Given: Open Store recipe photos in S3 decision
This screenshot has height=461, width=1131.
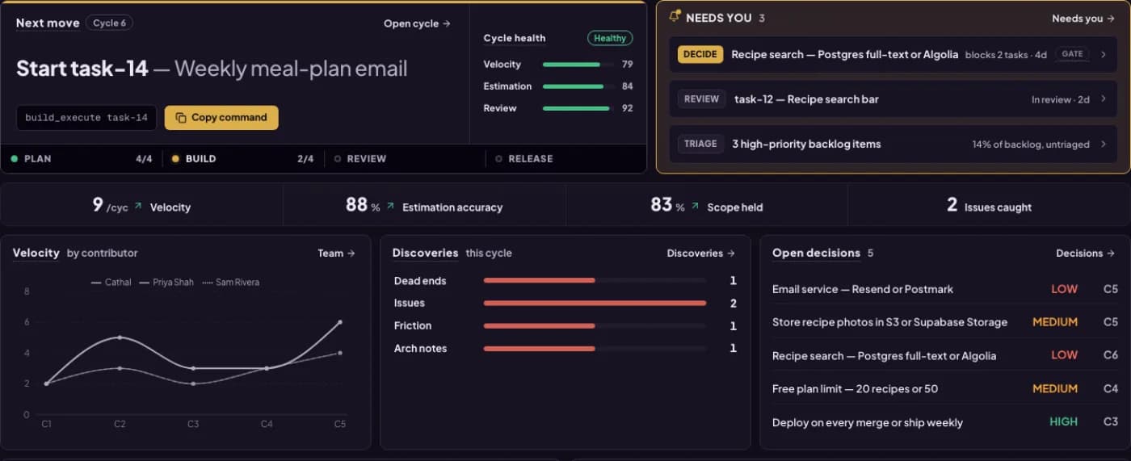Looking at the screenshot, I should pos(945,322).
